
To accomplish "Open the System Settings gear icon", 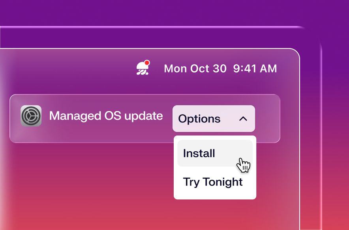I will pyautogui.click(x=31, y=116).
